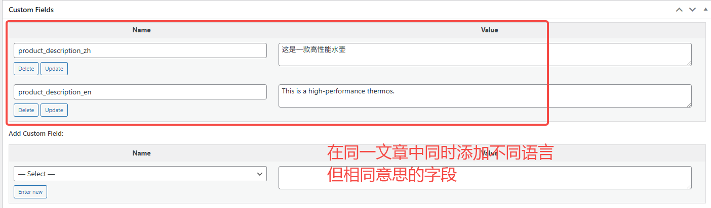Delete the product_description_en field

pos(26,110)
